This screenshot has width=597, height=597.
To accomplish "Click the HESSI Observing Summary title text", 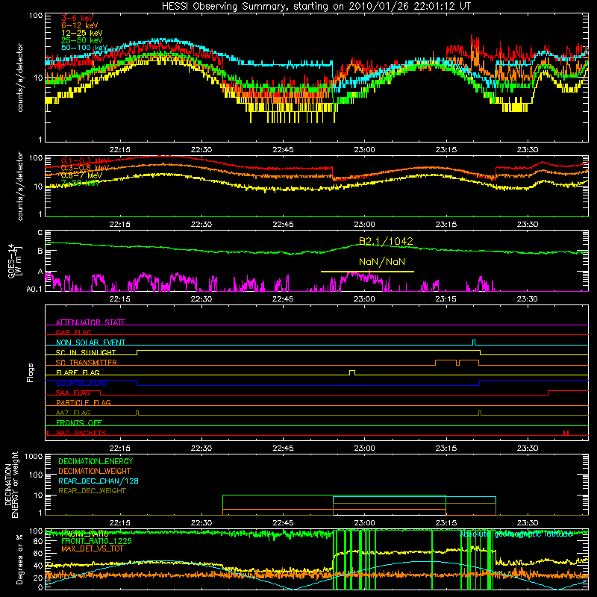I will (316, 6).
